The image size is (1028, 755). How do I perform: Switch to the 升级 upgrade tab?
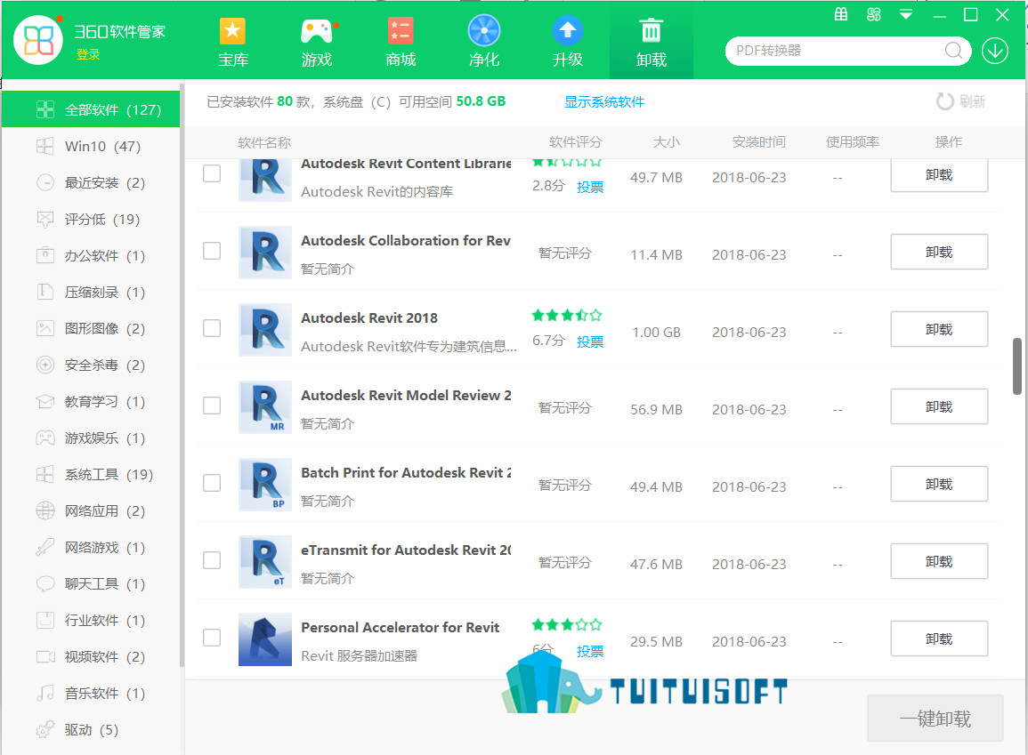(568, 43)
